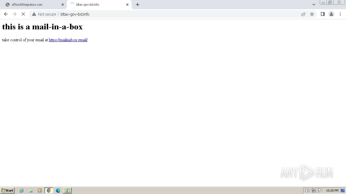The image size is (346, 194).
Task: Click the 'Not secure' label
Action: pyautogui.click(x=47, y=14)
